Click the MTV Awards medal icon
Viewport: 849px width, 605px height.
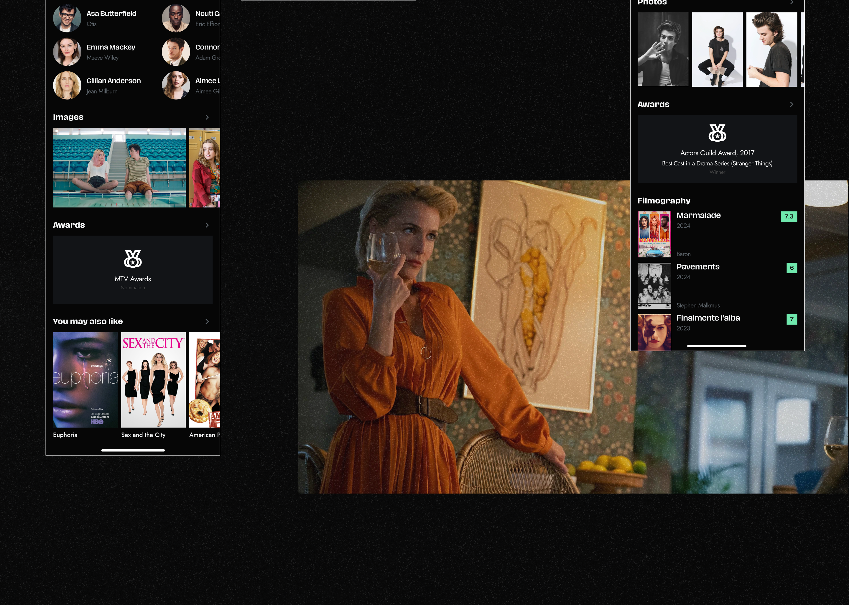click(x=133, y=259)
